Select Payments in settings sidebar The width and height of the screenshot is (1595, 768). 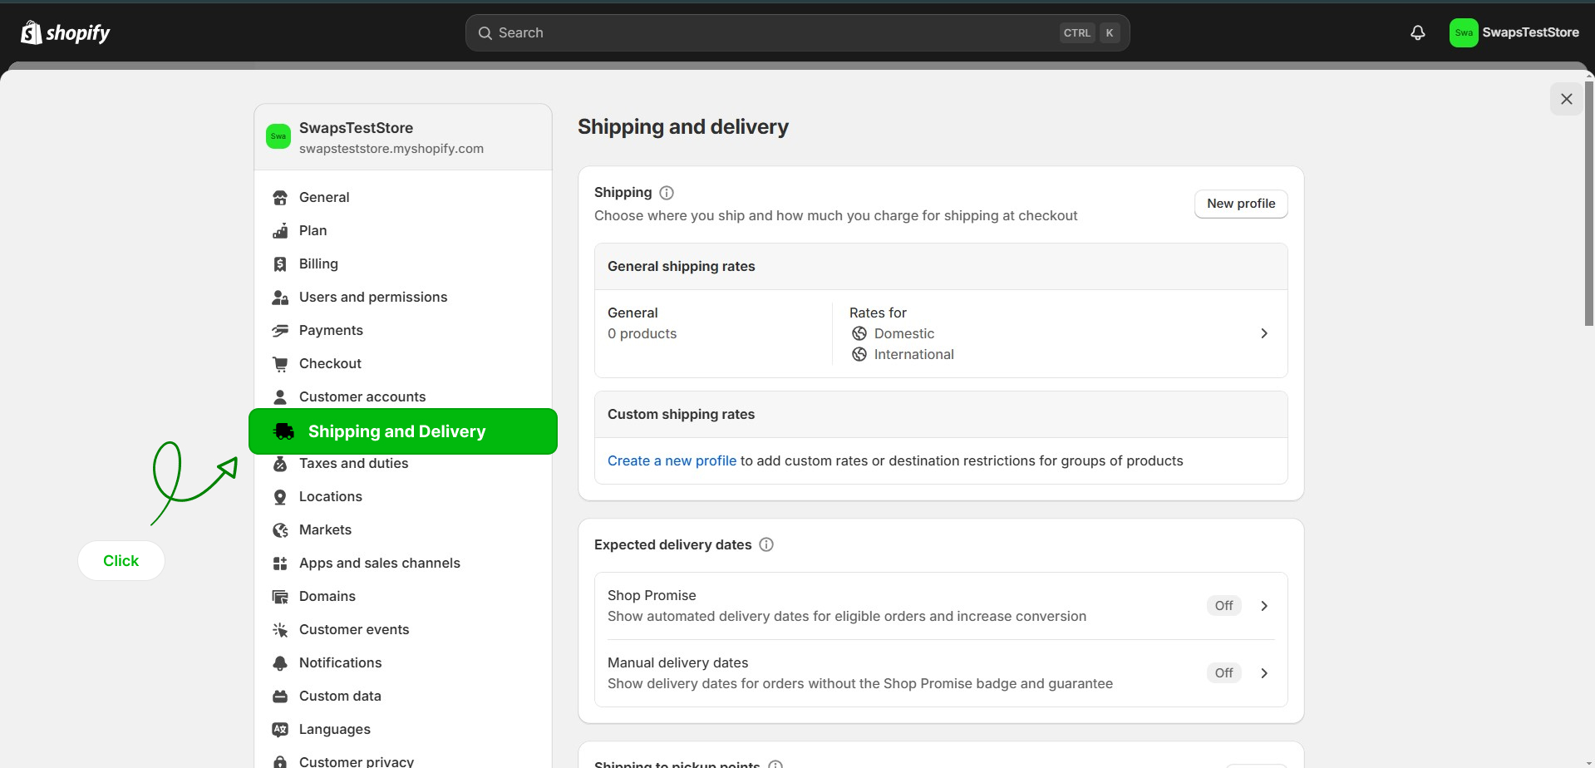coord(403,331)
